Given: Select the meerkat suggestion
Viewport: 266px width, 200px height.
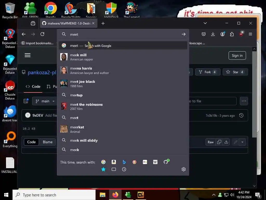Looking at the screenshot, I should (123, 129).
